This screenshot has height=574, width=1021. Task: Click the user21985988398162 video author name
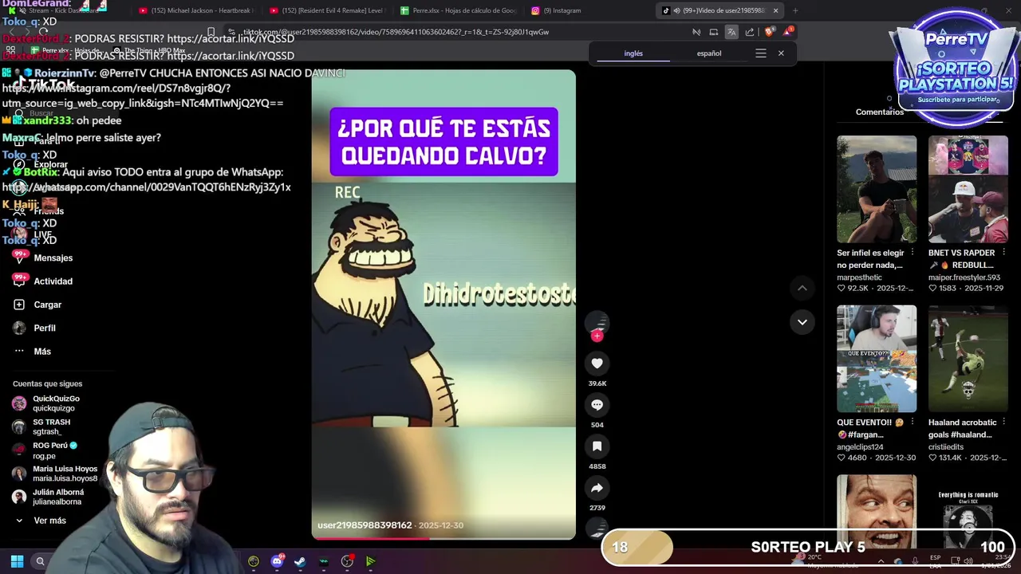[365, 525]
